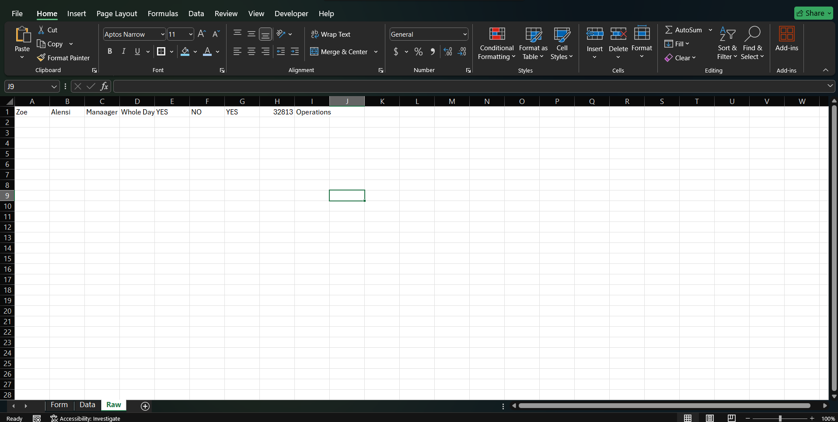
Task: Open Cell Styles gallery
Action: pos(562,43)
